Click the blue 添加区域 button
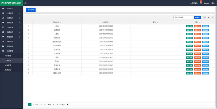The height and width of the screenshot is (109, 217). pyautogui.click(x=31, y=10)
